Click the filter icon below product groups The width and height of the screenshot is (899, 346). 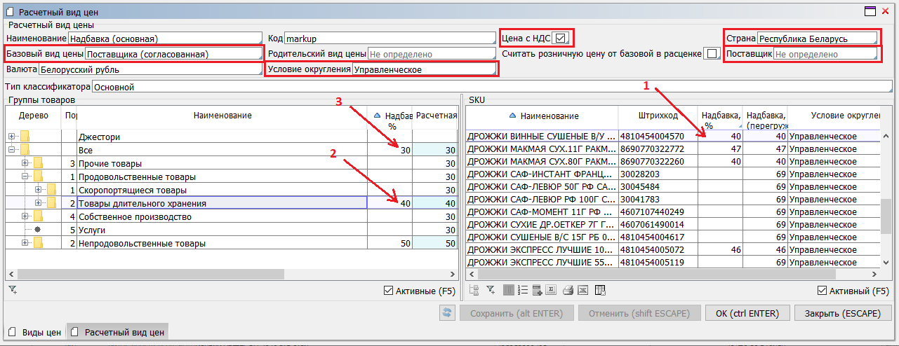(x=13, y=289)
